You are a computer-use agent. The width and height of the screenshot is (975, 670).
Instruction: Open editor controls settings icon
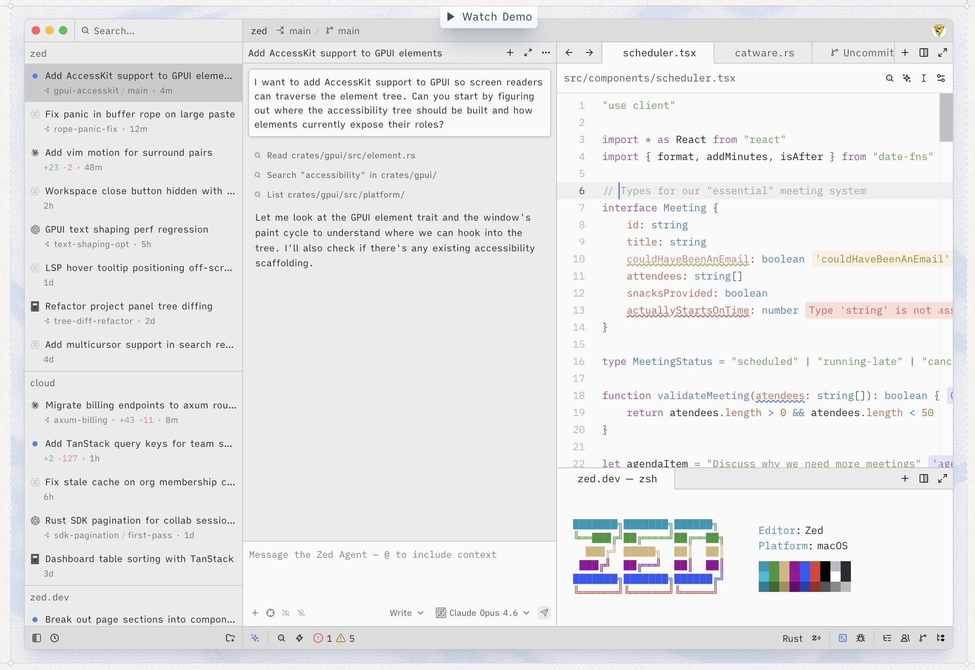click(941, 78)
